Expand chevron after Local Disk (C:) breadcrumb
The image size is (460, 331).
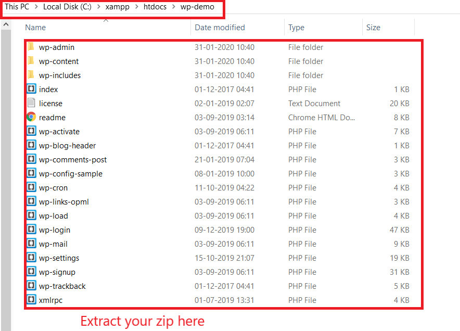pos(99,6)
